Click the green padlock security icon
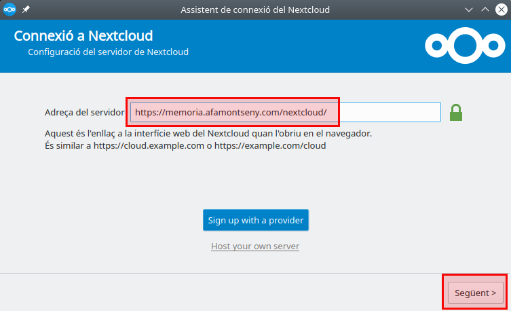 (456, 112)
